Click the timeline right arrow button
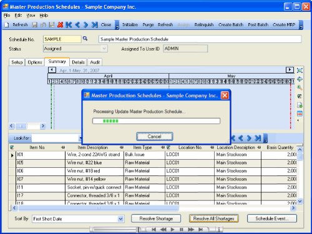 (x=290, y=70)
